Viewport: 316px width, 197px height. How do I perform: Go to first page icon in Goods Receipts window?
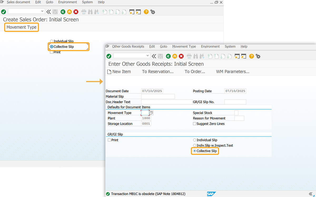coord(210,56)
